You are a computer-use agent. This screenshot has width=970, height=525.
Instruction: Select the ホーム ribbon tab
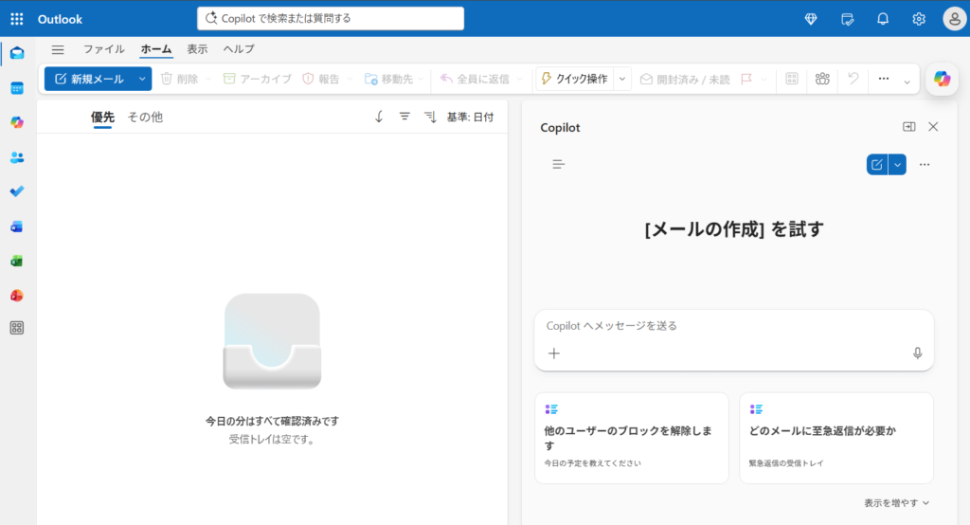tap(156, 49)
